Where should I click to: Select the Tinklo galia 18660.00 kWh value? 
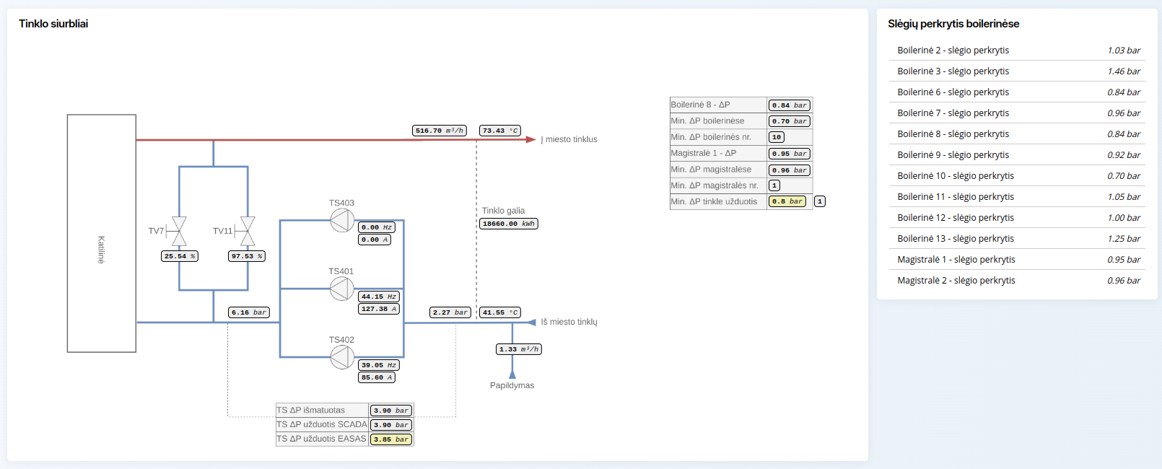508,224
